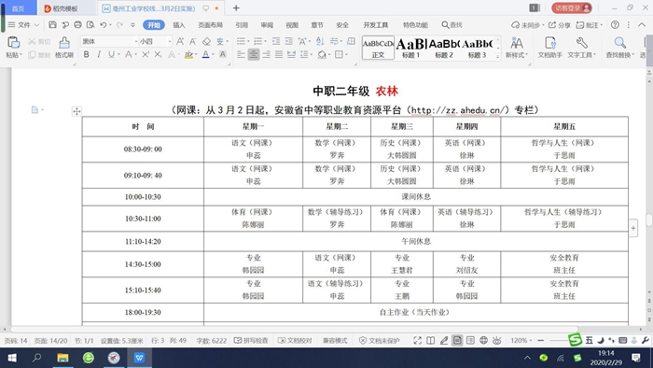Click the 访客登录 login button
Image resolution: width=653 pixels, height=368 pixels.
tap(572, 7)
